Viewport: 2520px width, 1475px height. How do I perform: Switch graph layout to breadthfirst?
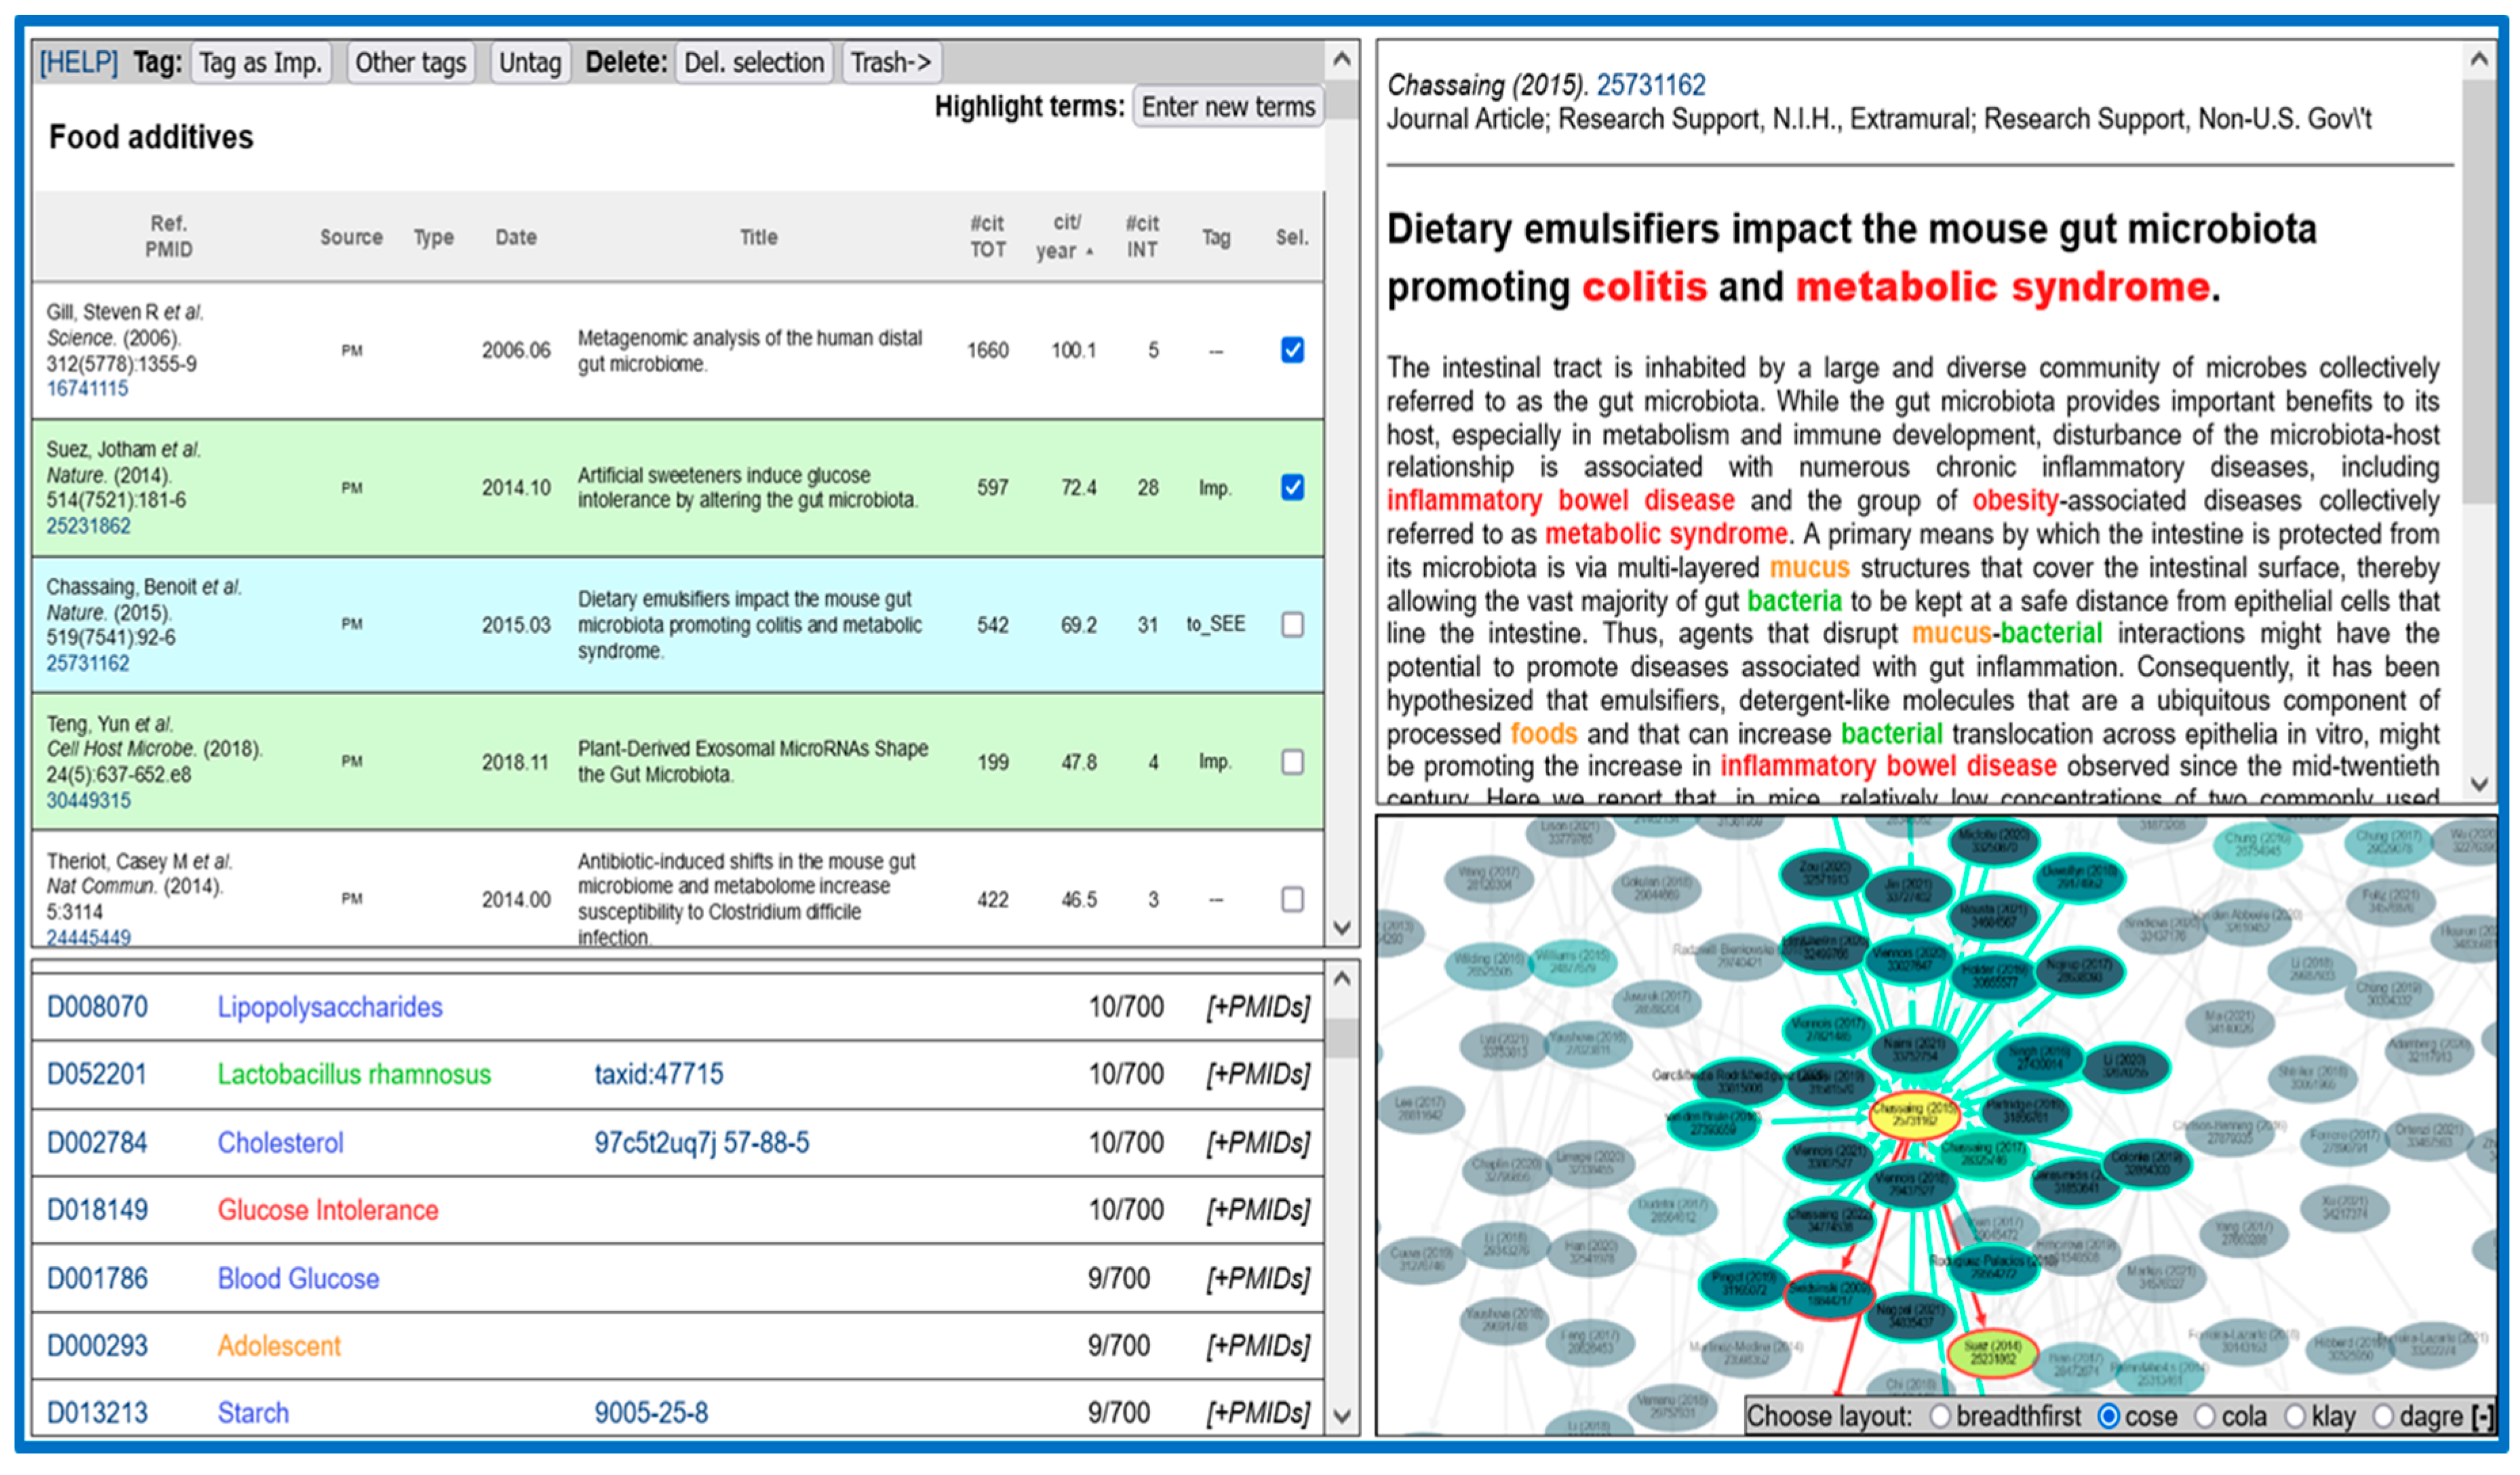1940,1416
